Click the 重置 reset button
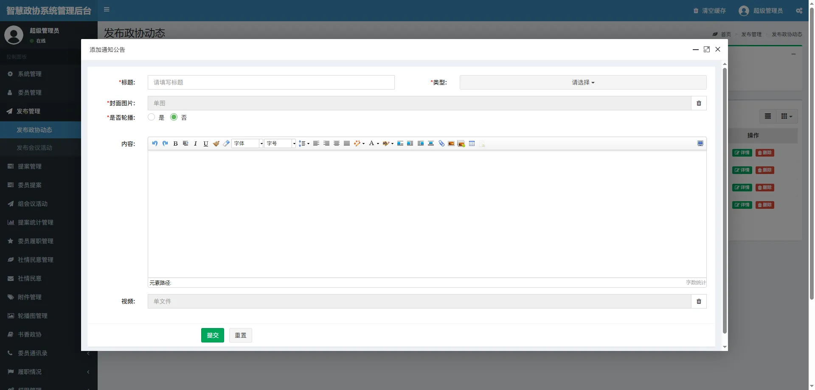815x390 pixels. pos(240,335)
